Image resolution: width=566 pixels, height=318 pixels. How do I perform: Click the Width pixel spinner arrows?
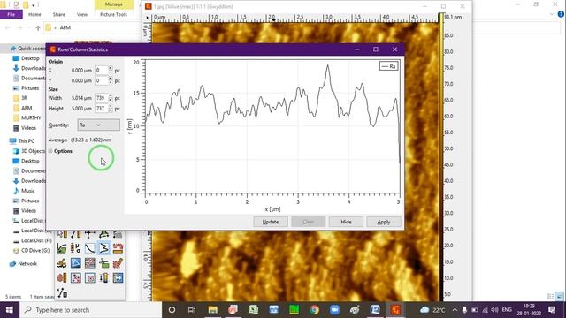(111, 98)
